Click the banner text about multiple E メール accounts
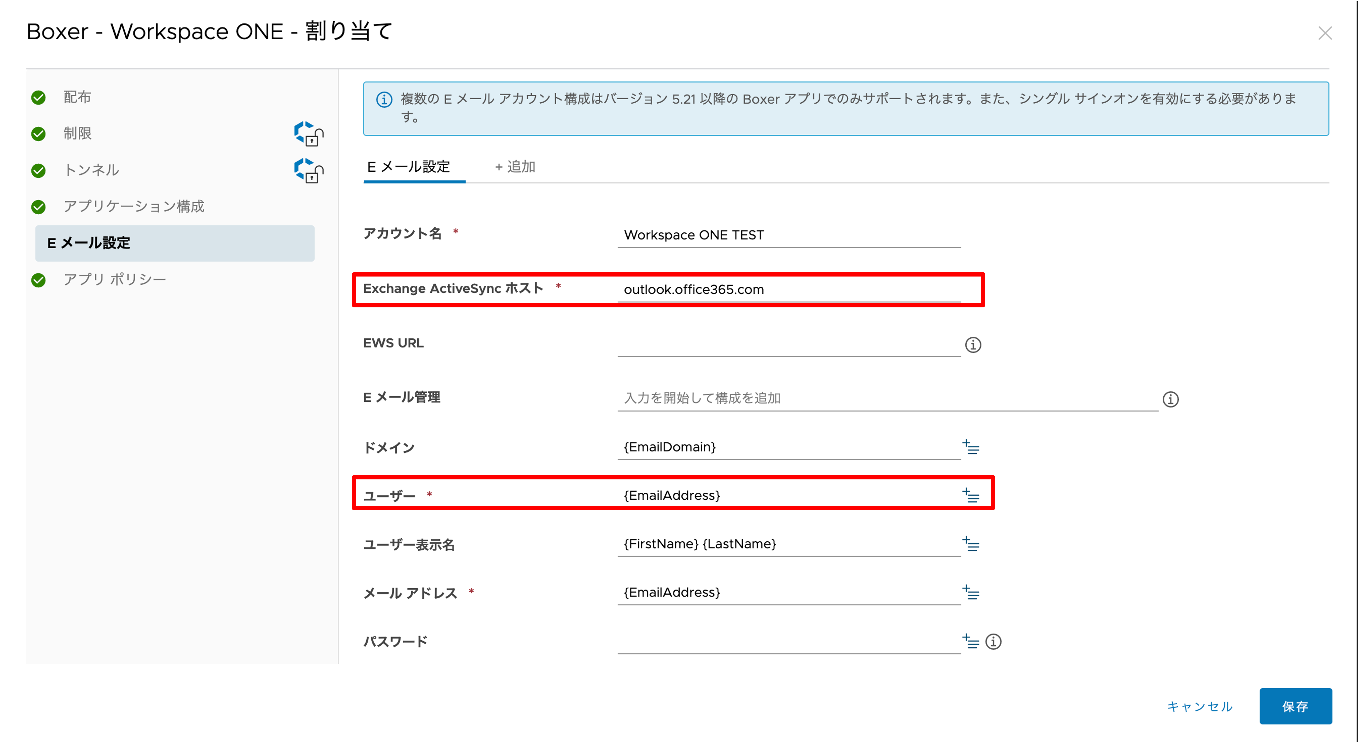Viewport: 1358px width, 743px height. click(x=849, y=107)
